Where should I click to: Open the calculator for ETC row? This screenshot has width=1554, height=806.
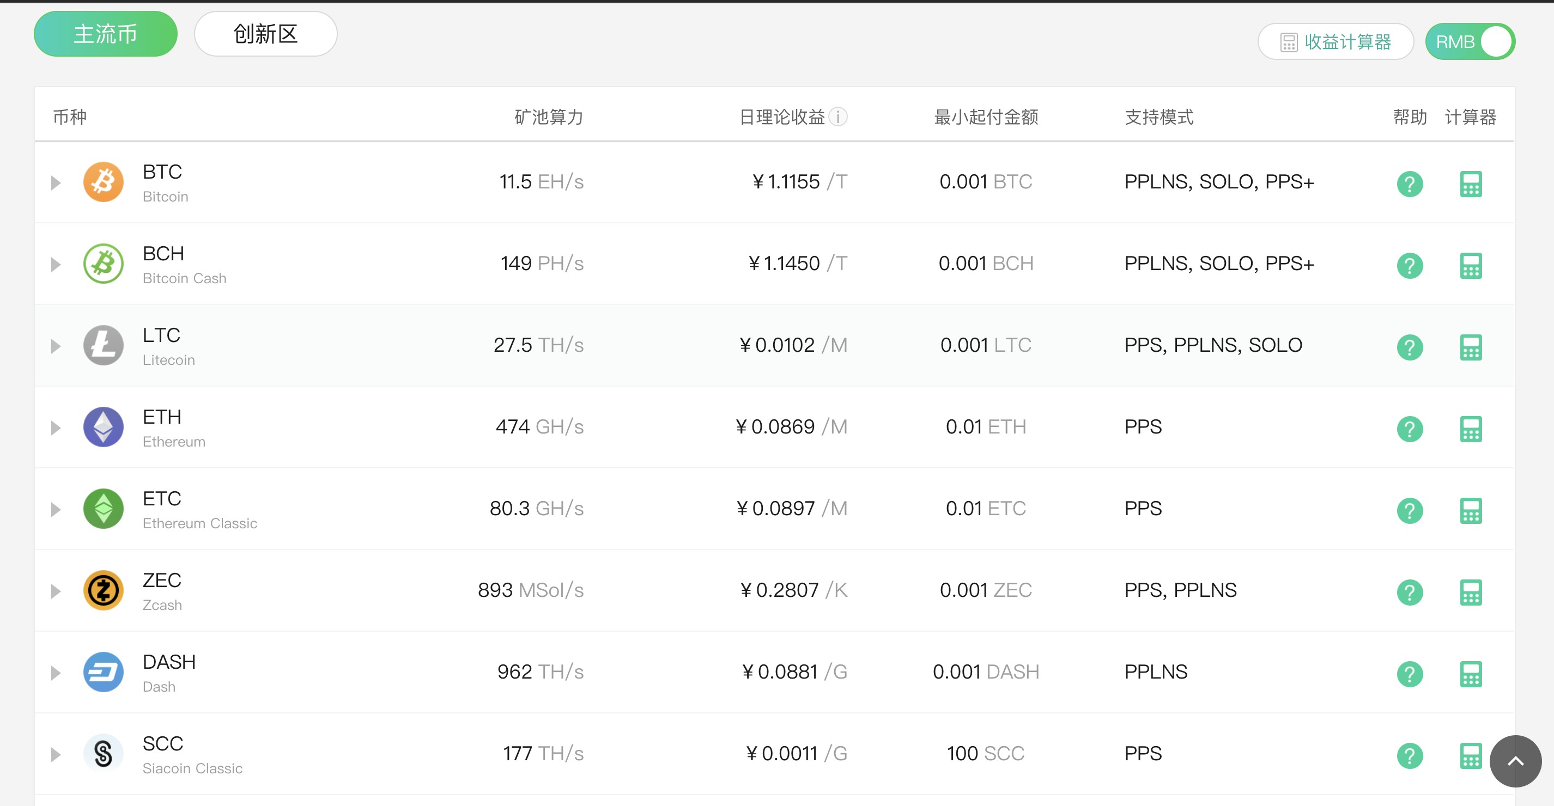click(x=1470, y=511)
